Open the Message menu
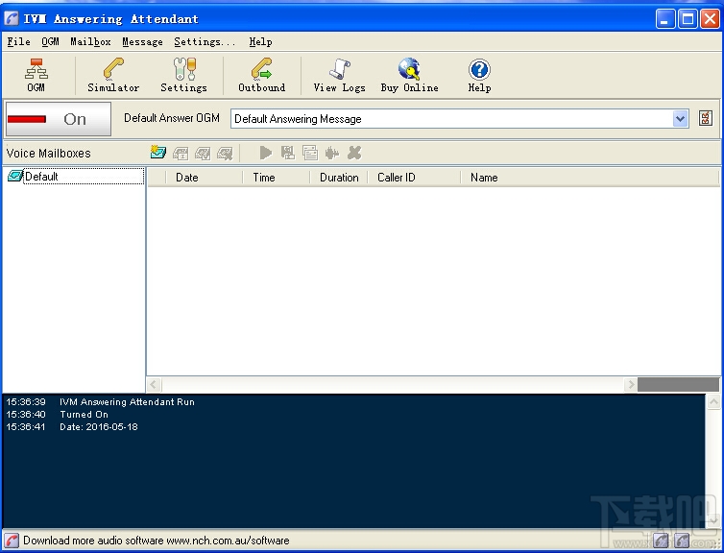 142,42
